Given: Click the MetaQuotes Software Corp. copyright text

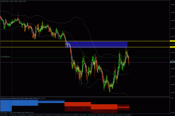Looking at the screenshot, I should click(17, 113).
